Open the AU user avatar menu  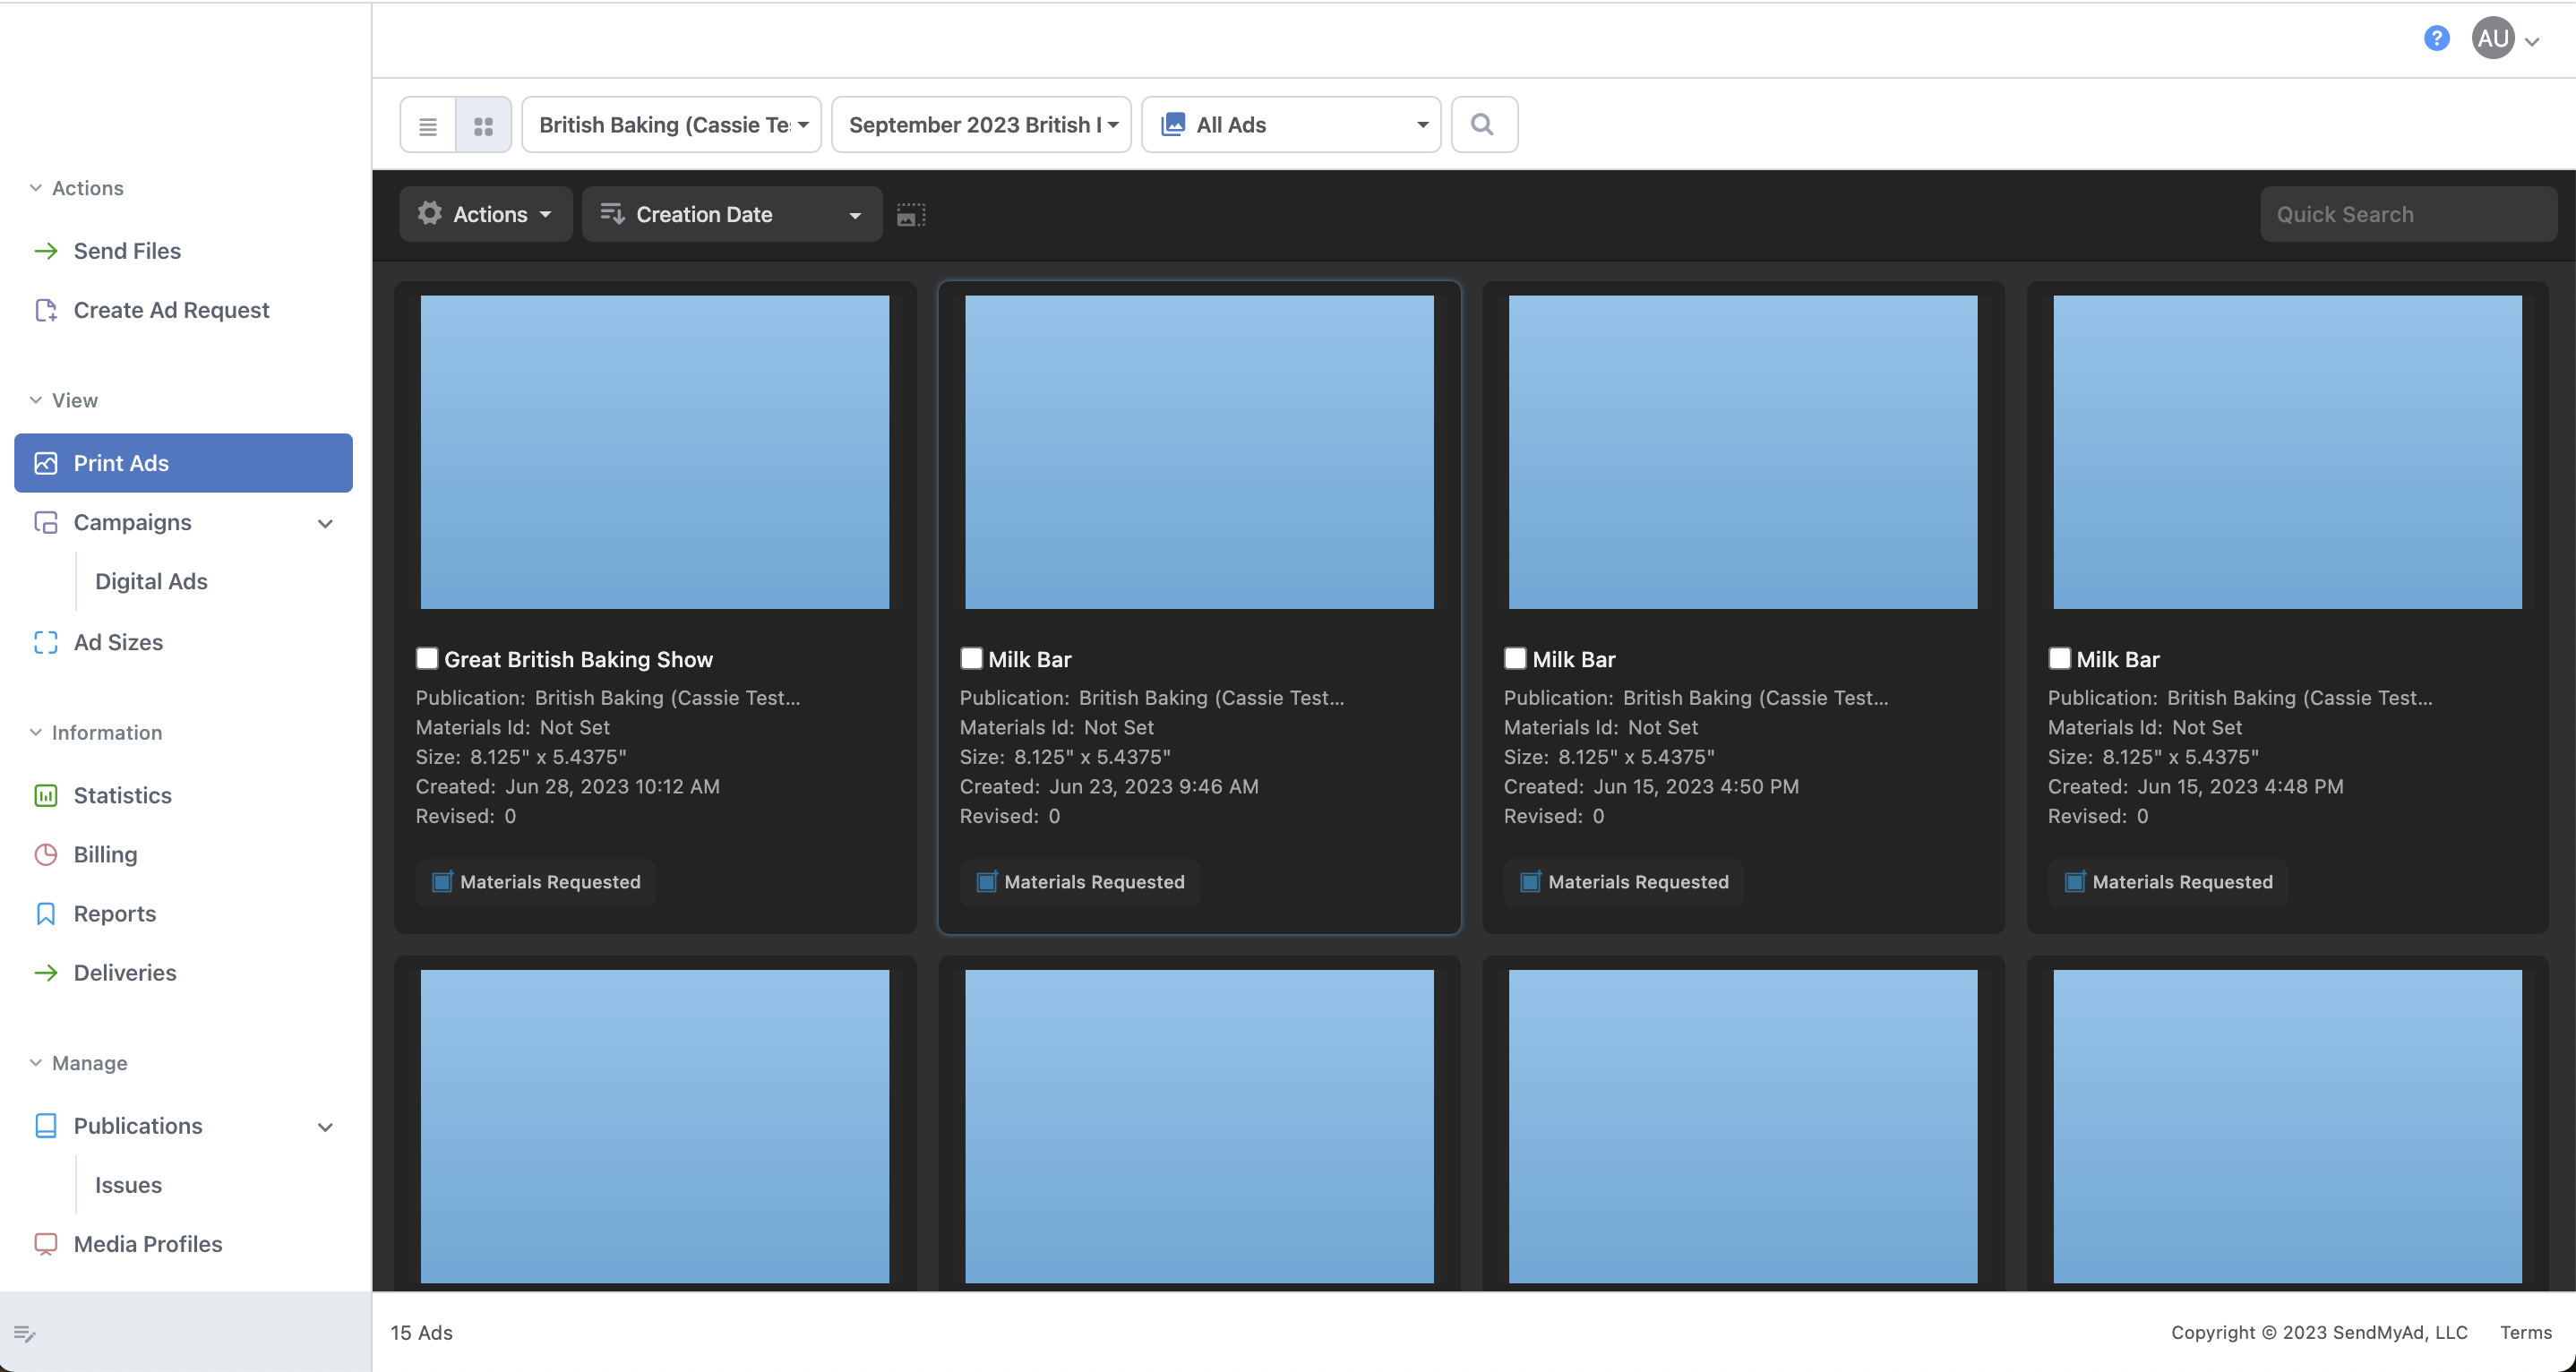(x=2493, y=38)
